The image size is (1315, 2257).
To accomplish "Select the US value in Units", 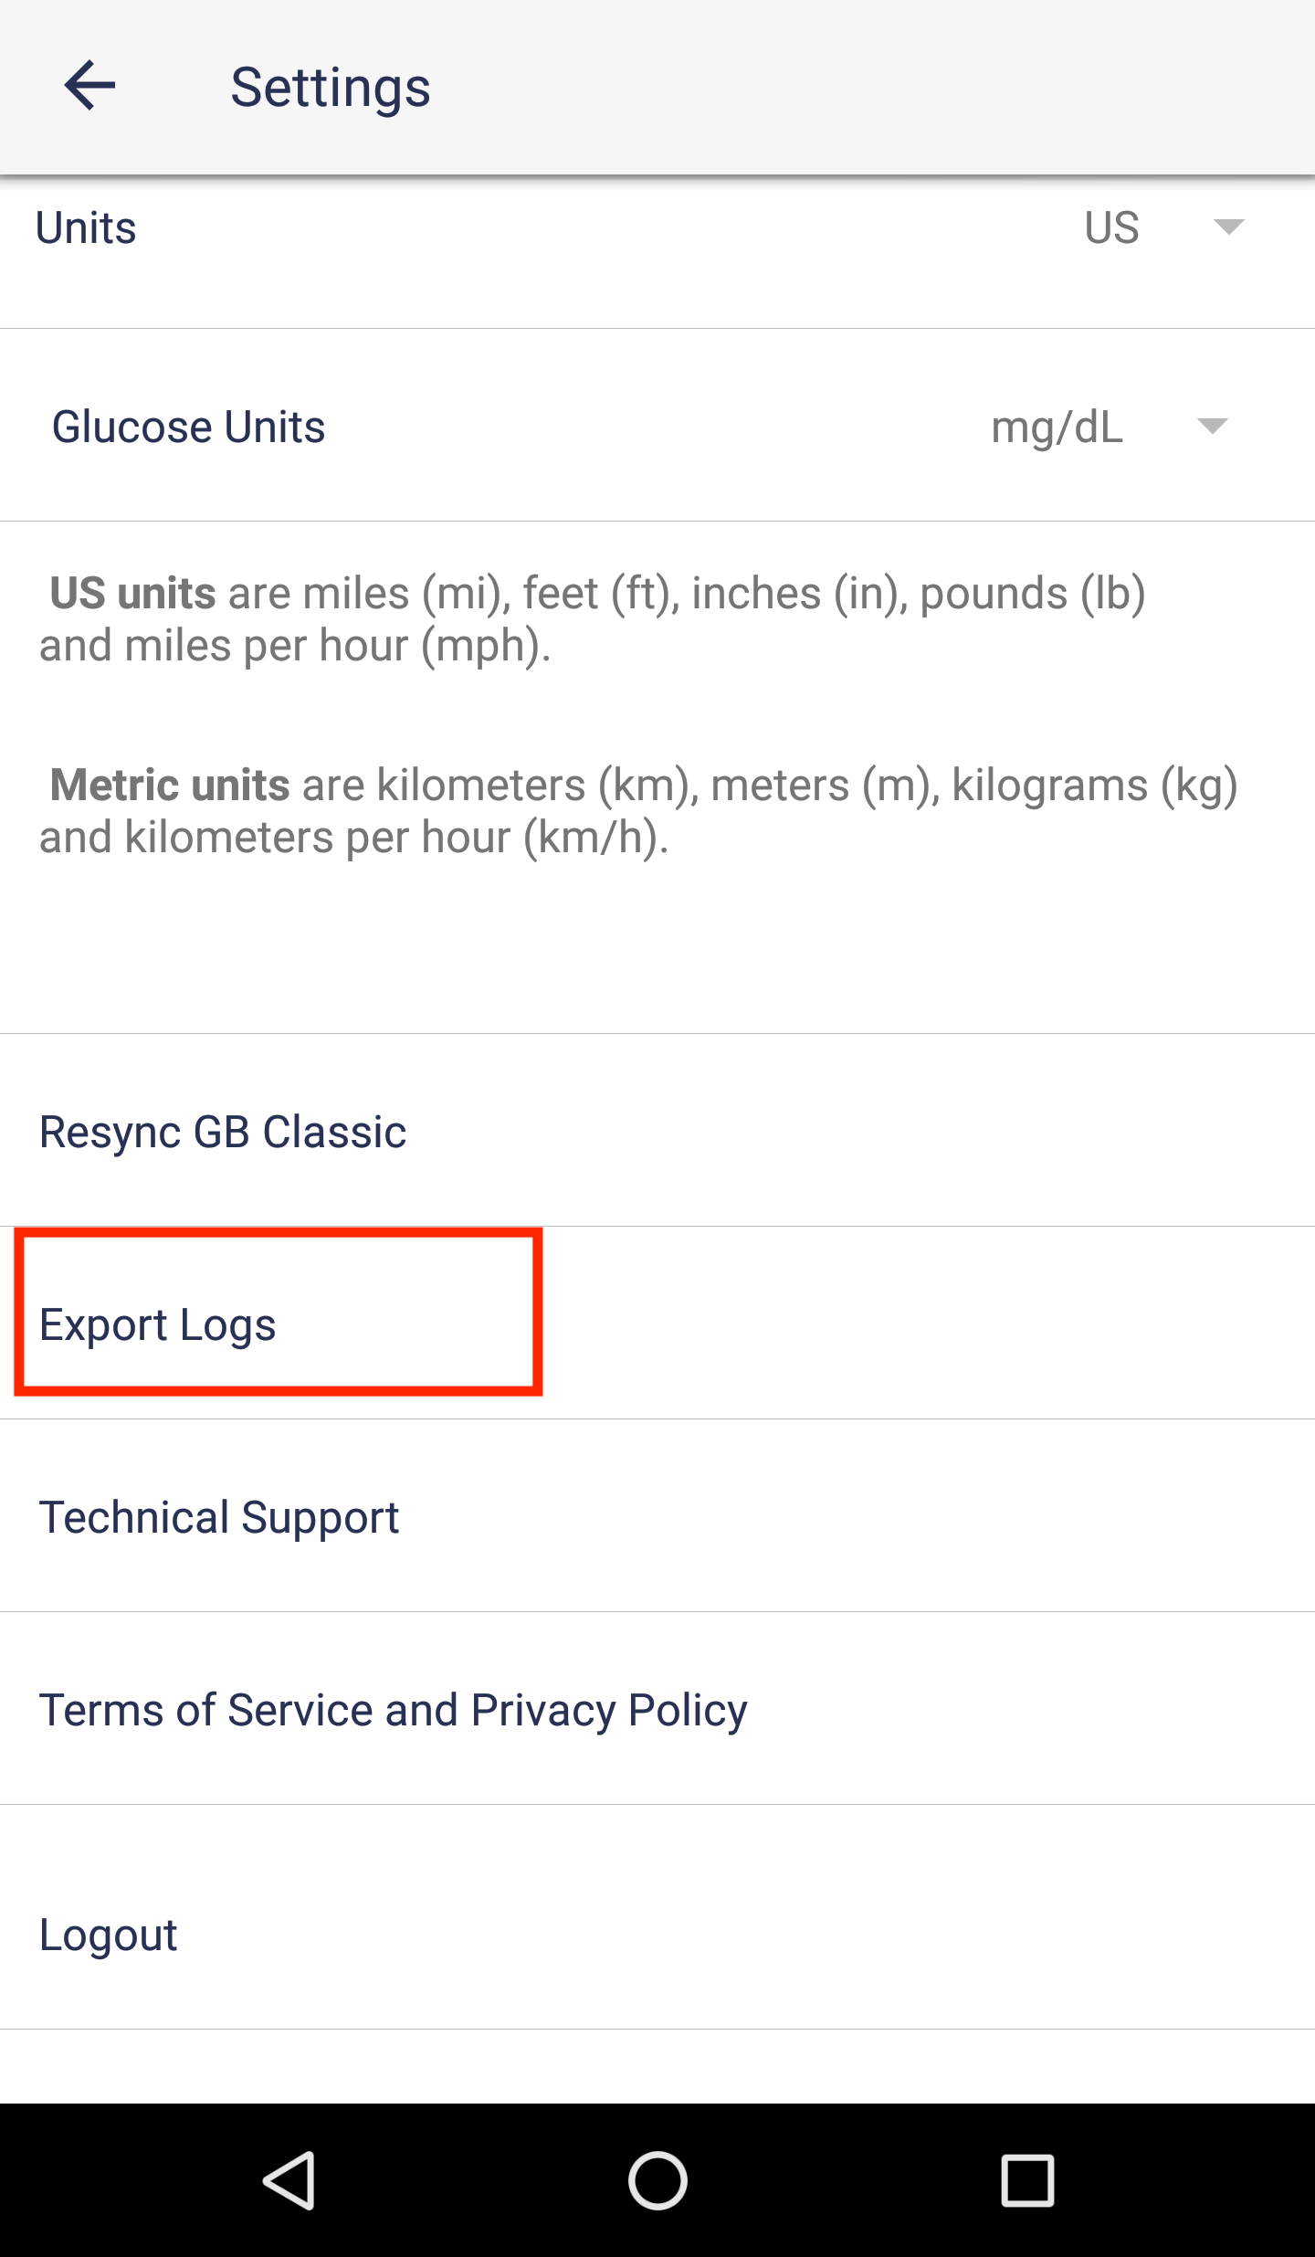I will pos(1111,227).
